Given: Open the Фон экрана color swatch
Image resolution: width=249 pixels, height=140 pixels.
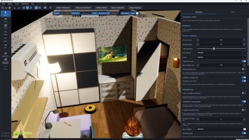Looking at the screenshot, I should 245,53.
